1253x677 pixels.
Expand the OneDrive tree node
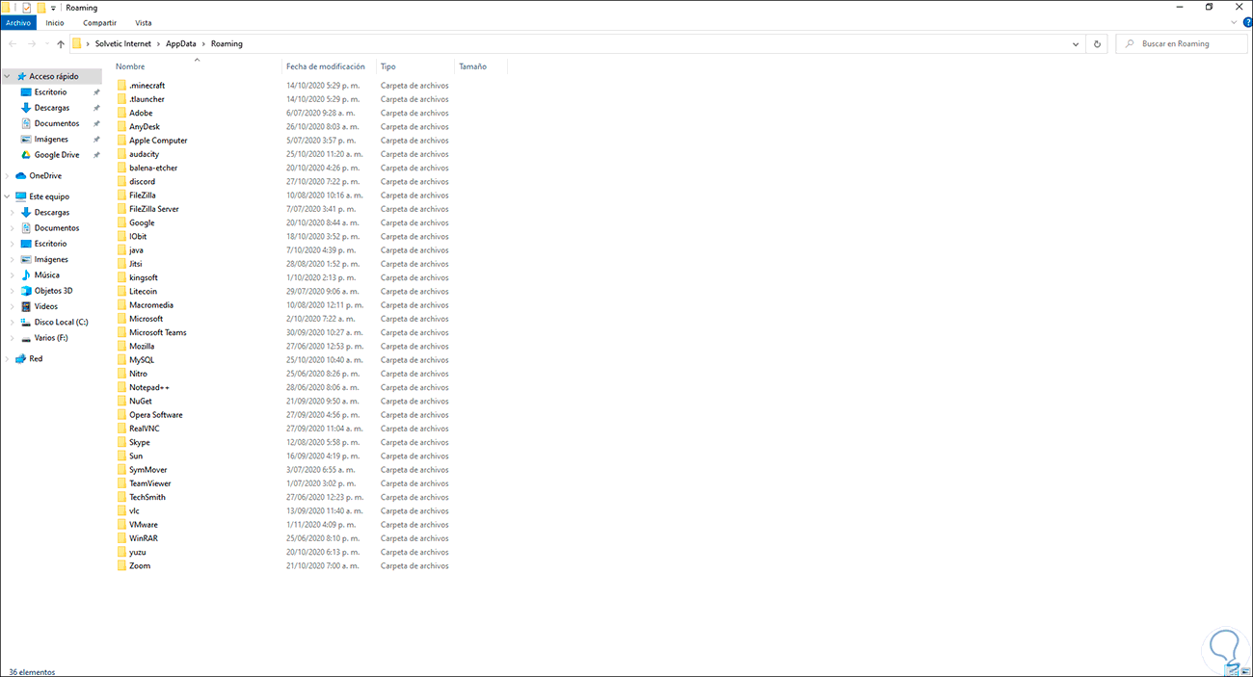(x=8, y=175)
